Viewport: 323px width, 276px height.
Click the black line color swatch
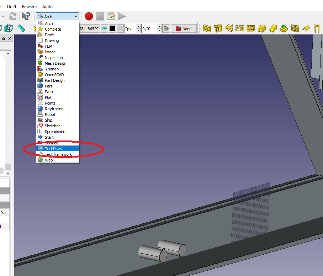click(112, 28)
